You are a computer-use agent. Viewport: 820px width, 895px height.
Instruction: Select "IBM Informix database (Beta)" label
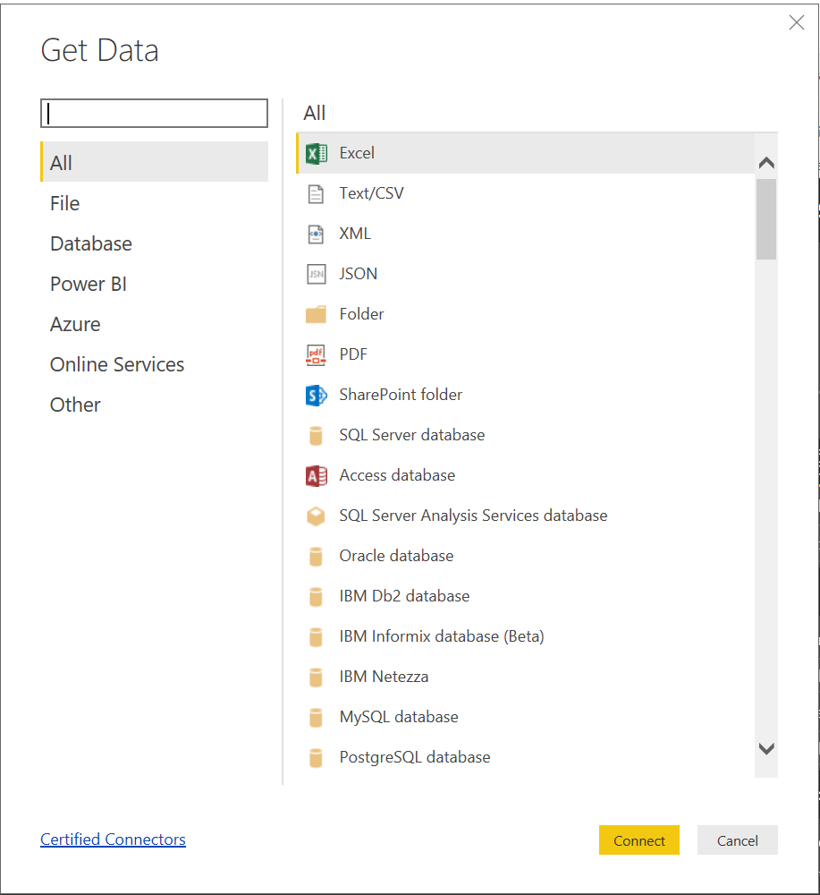click(x=442, y=636)
